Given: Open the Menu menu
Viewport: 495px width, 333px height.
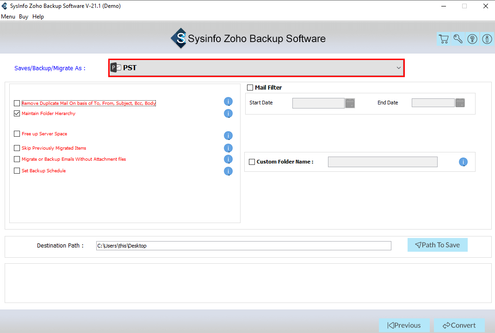Looking at the screenshot, I should [x=8, y=17].
